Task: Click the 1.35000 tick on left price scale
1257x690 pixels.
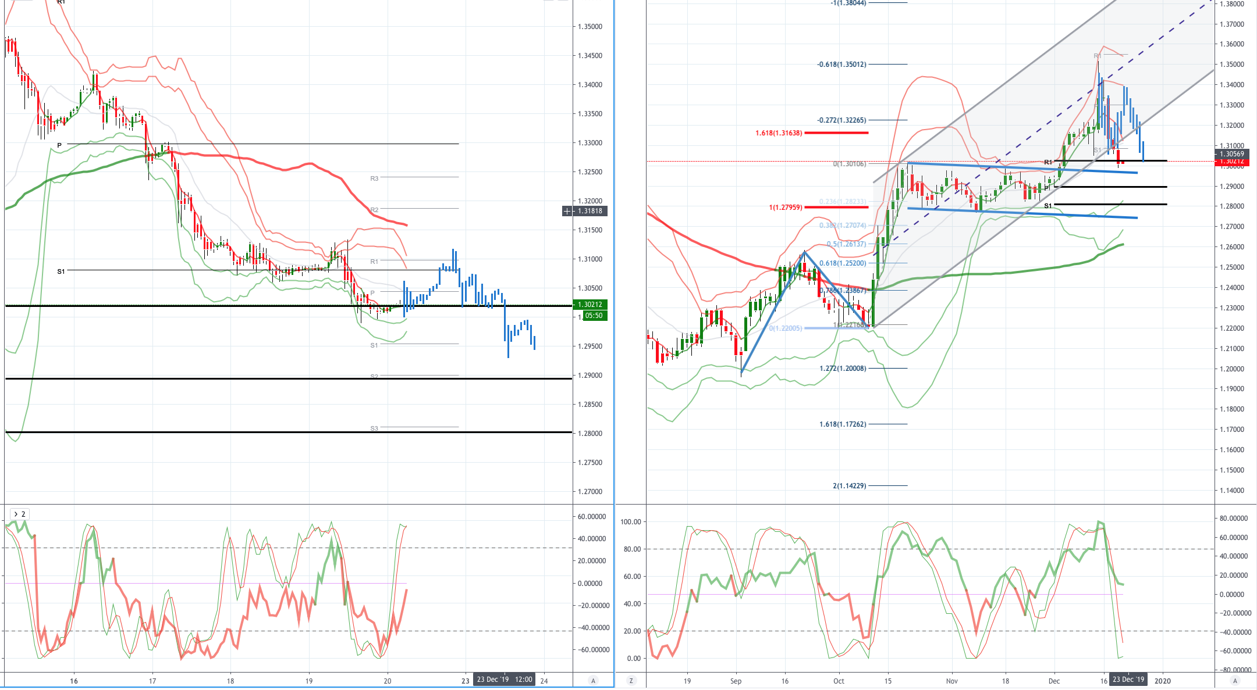Action: (x=590, y=27)
